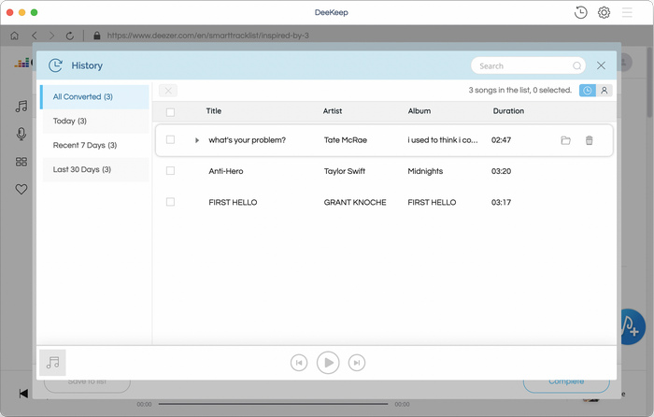Delete what's your problem? from history
654x417 pixels.
coord(589,140)
